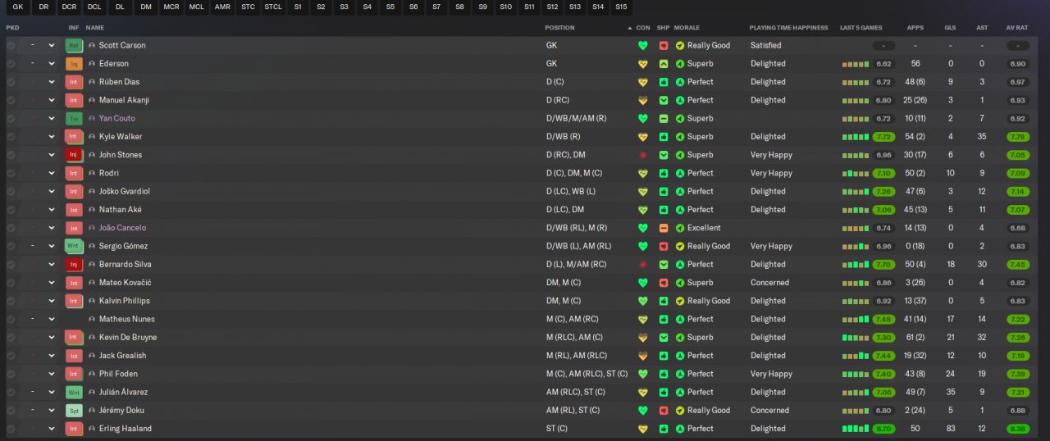Image resolution: width=1050 pixels, height=441 pixels.
Task: Toggle the pick checkmark for Bernardo Silva
Action: click(x=11, y=265)
